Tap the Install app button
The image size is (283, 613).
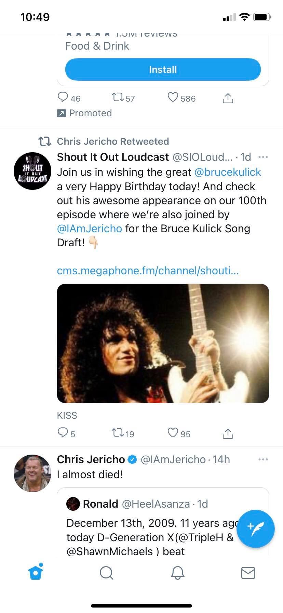(163, 69)
